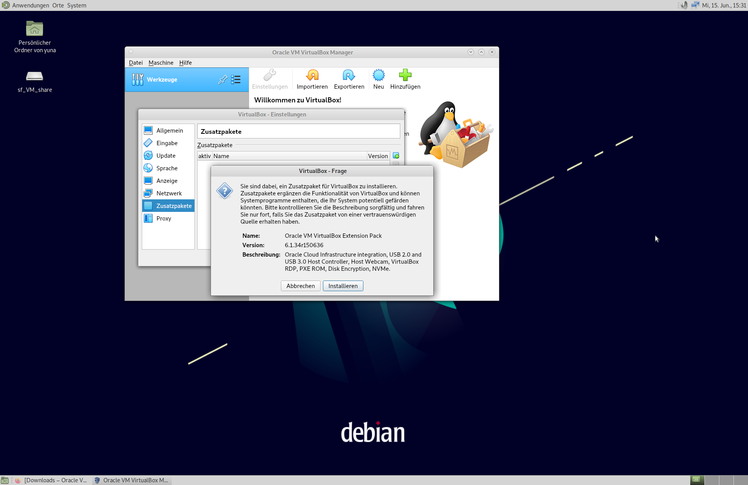
Task: Click the Oracle VM VirtualBox Extension Pack name
Action: pos(333,236)
